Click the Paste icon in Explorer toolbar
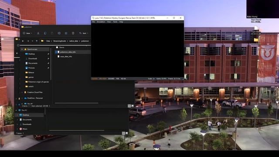Screen dimensions: 279x157 click(x=52, y=33)
